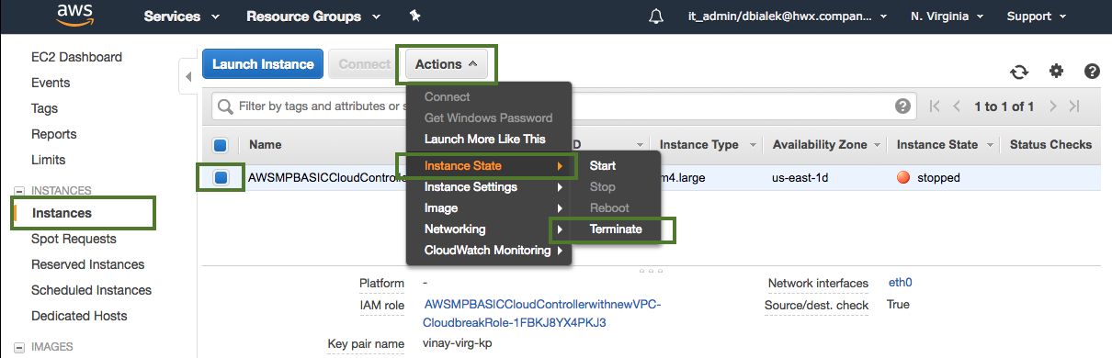Open Scheduled Instances in sidebar
This screenshot has height=358, width=1112.
click(91, 290)
